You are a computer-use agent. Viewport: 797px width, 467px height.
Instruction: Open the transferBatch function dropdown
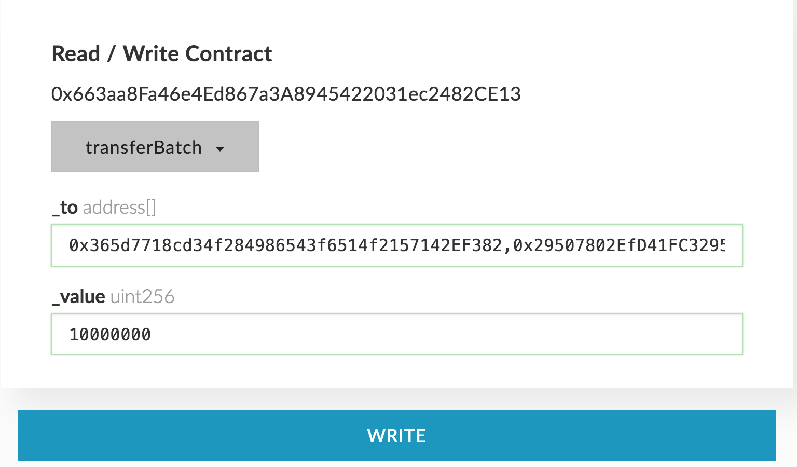click(x=155, y=147)
